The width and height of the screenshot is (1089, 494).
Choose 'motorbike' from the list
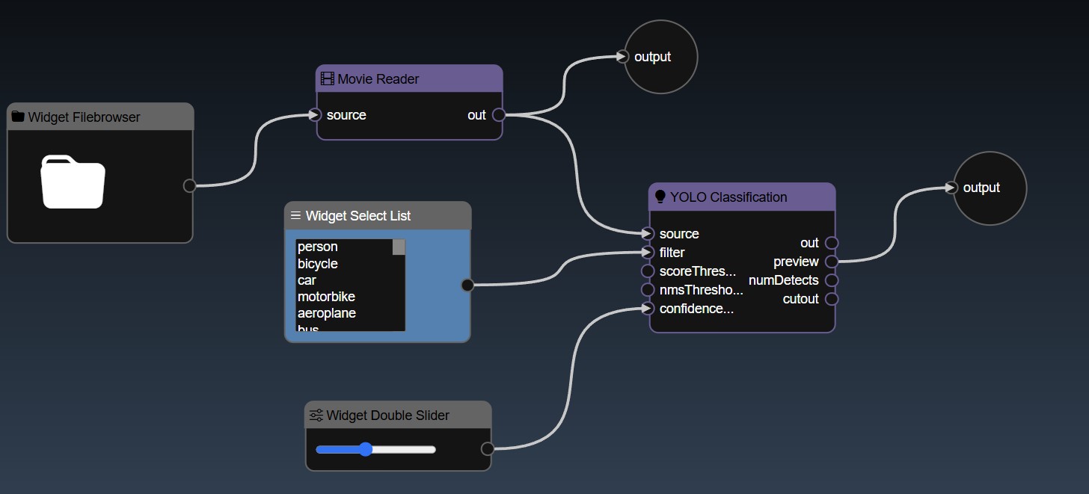[326, 297]
